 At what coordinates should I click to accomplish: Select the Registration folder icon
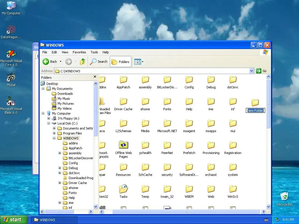[x=233, y=148]
